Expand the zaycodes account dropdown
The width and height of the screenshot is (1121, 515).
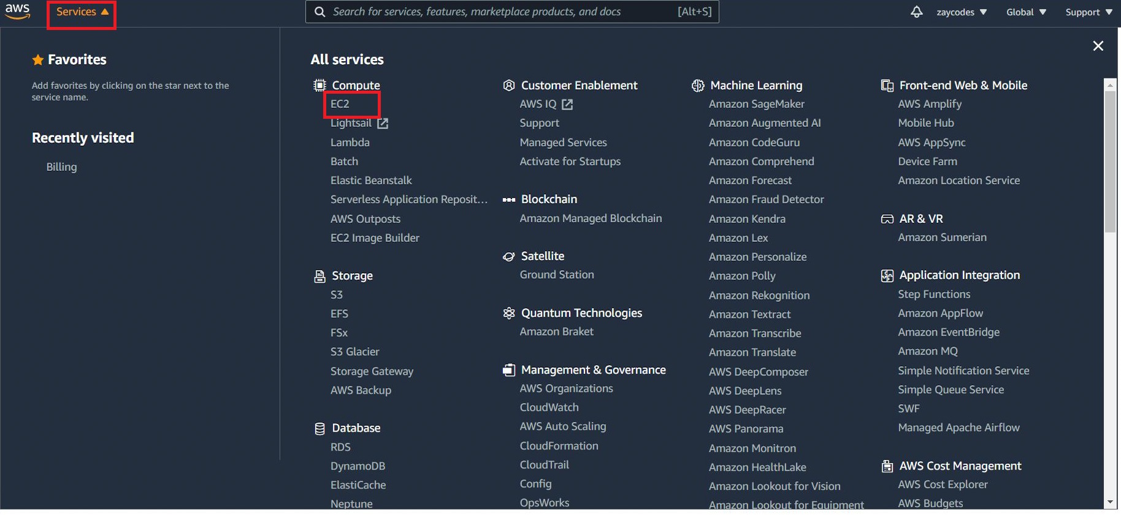pyautogui.click(x=961, y=12)
